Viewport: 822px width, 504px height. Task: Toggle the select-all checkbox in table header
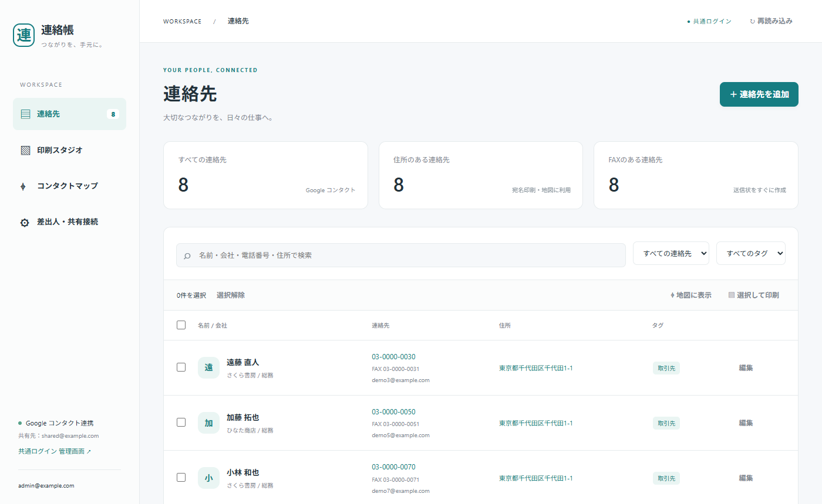click(181, 325)
